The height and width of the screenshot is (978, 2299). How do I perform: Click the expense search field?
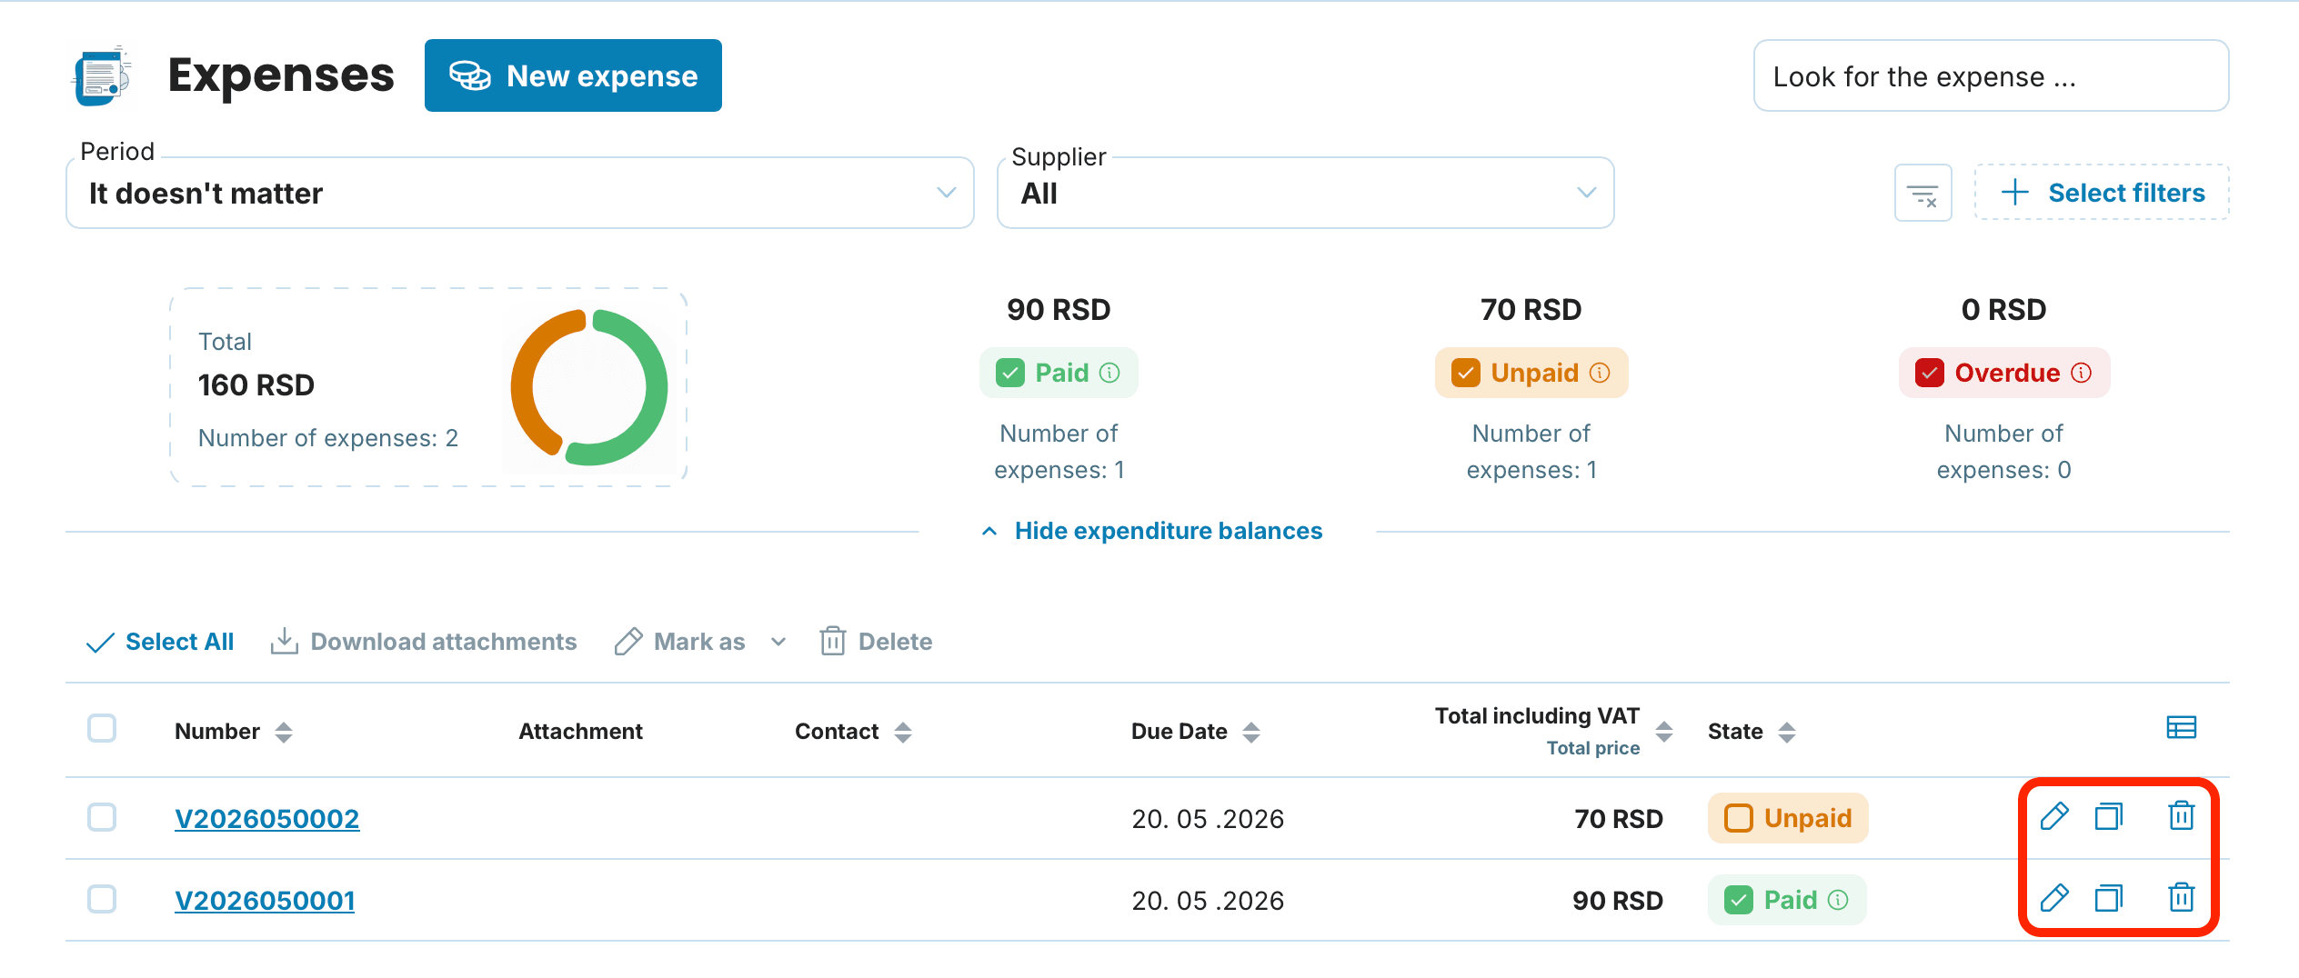[x=1992, y=75]
